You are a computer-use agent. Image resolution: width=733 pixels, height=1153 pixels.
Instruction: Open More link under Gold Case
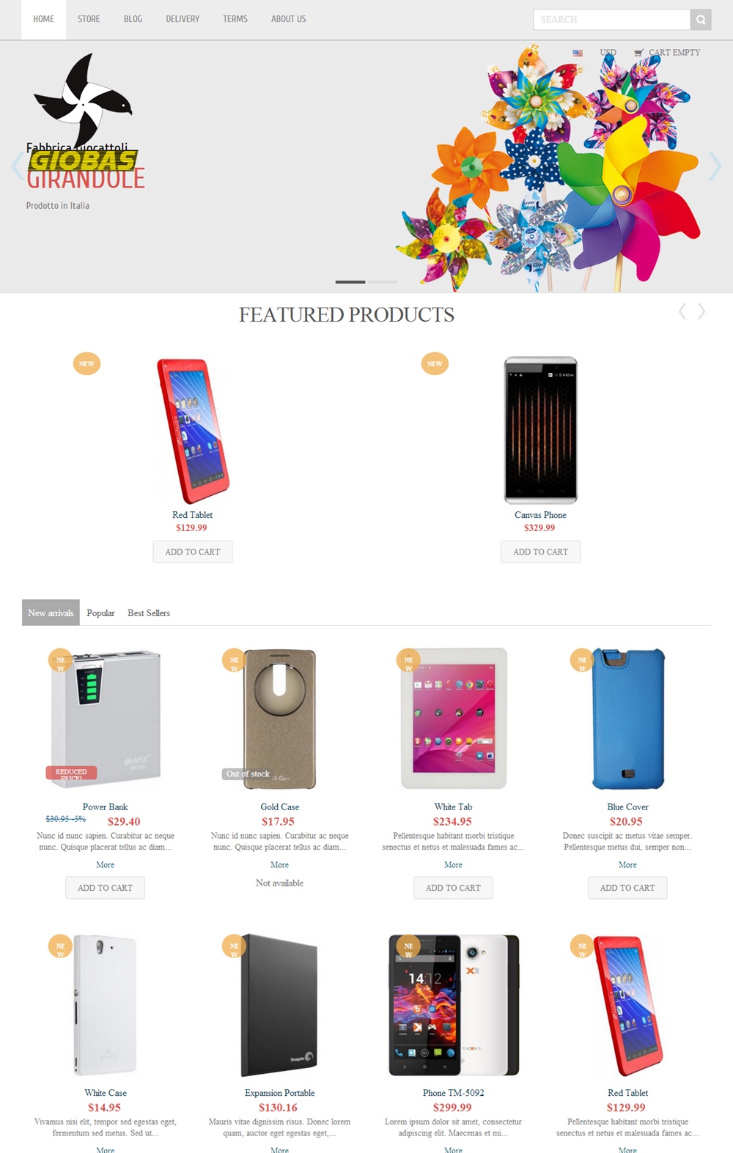[x=279, y=865]
